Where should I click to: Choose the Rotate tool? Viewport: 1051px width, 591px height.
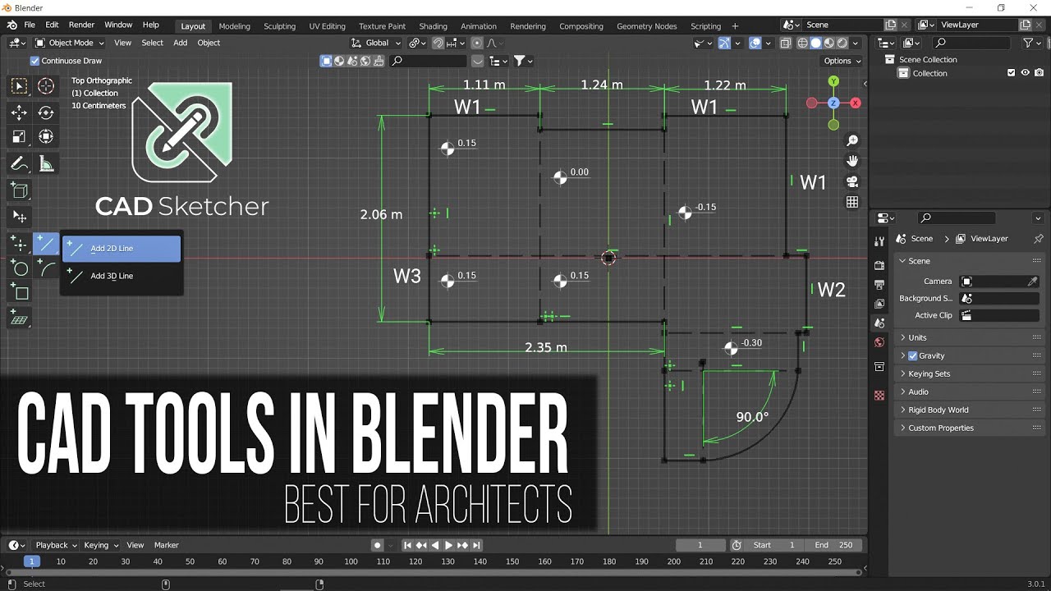(46, 112)
